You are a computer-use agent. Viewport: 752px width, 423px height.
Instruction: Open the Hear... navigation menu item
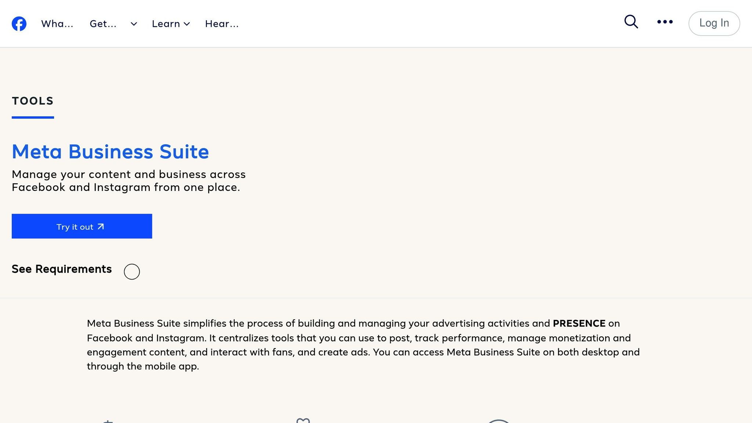[222, 23]
